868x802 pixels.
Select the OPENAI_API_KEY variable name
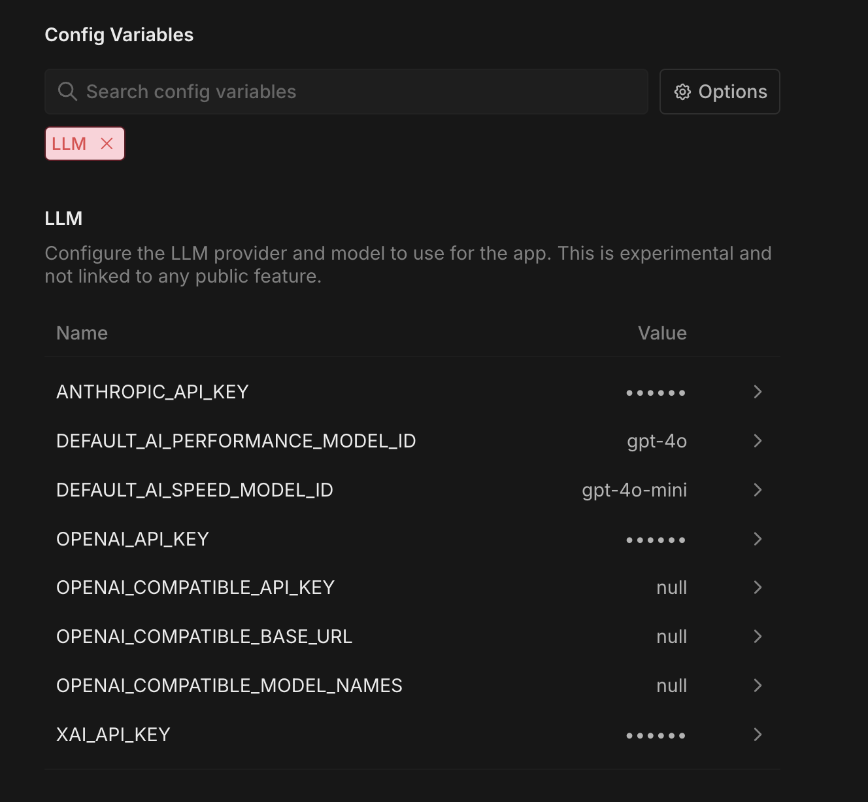[x=133, y=539]
